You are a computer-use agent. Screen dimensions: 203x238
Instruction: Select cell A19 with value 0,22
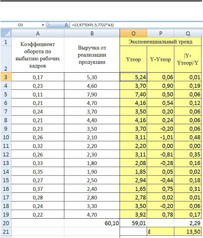click(38, 215)
